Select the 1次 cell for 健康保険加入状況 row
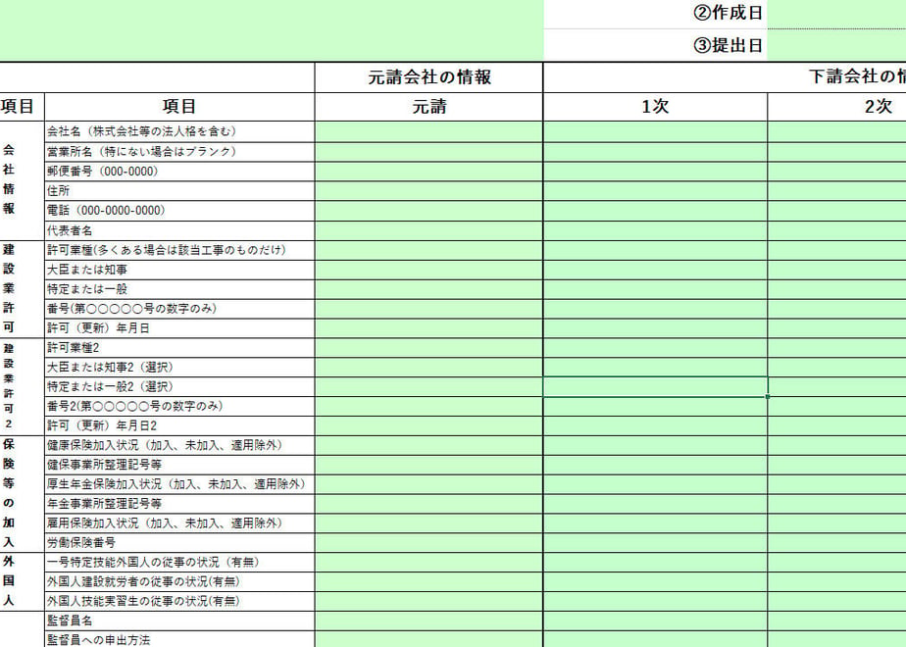The image size is (906, 647). pyautogui.click(x=655, y=445)
